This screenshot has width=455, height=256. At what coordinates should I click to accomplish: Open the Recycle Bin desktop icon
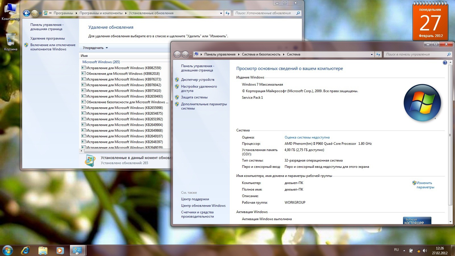(x=11, y=42)
